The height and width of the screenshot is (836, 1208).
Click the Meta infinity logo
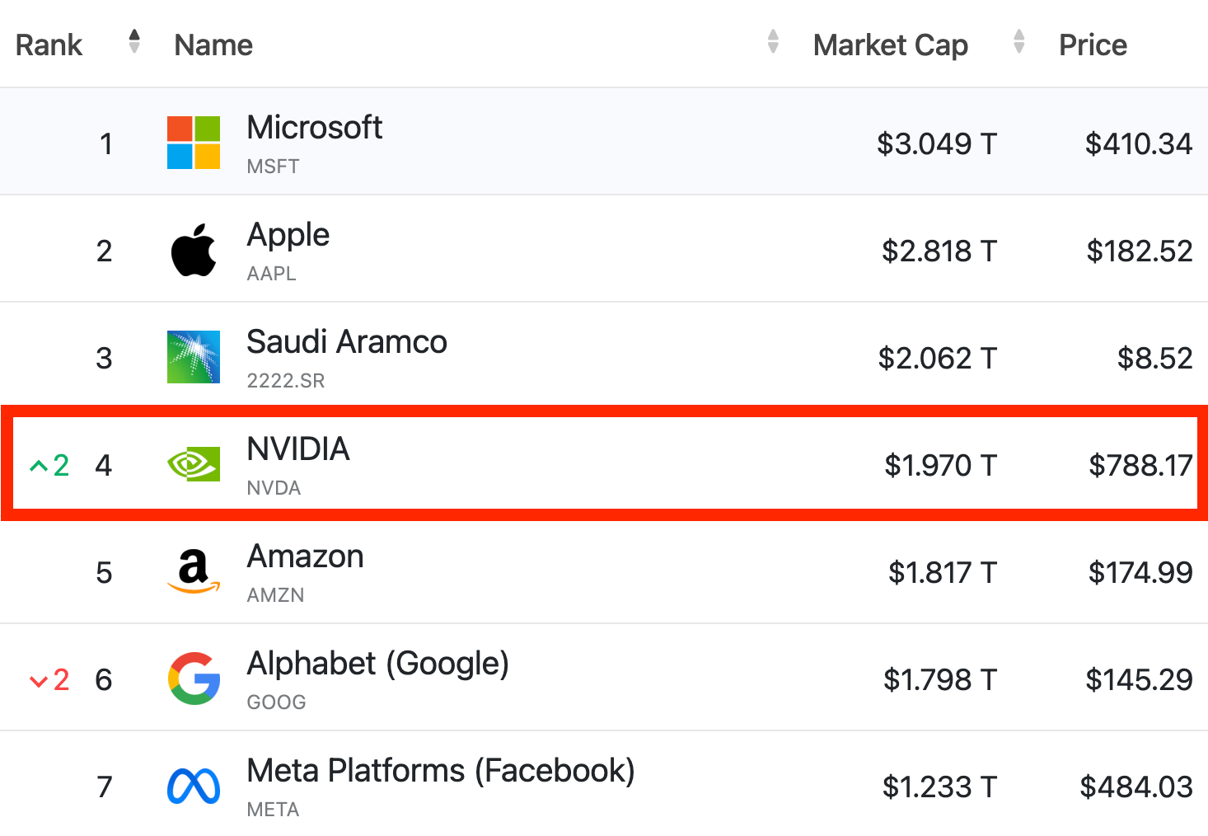194,786
